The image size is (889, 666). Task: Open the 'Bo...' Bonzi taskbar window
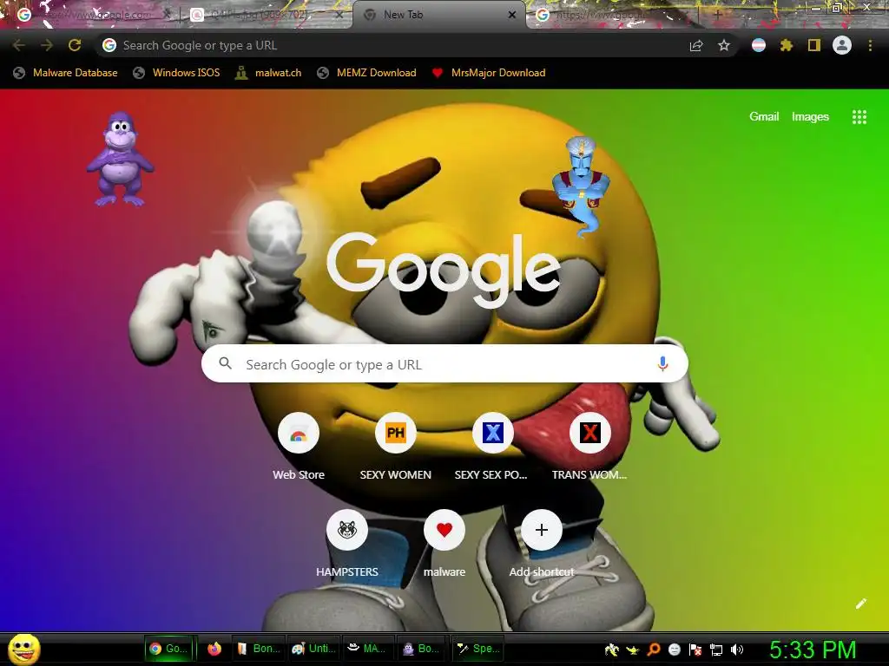(421, 649)
